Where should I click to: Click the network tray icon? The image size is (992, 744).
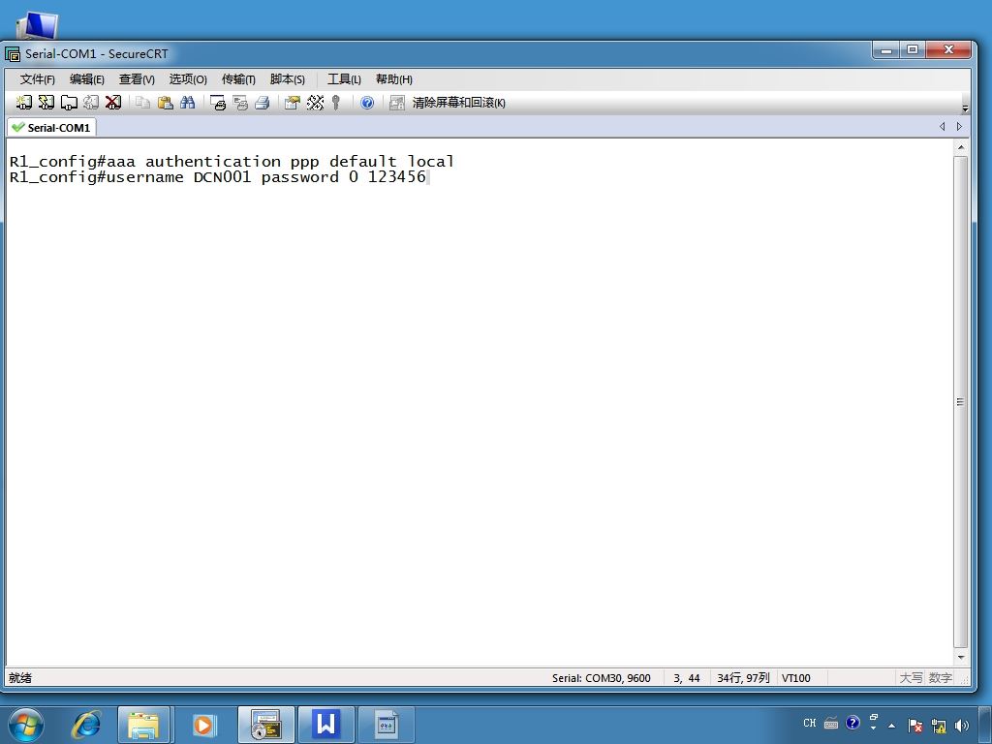point(939,726)
